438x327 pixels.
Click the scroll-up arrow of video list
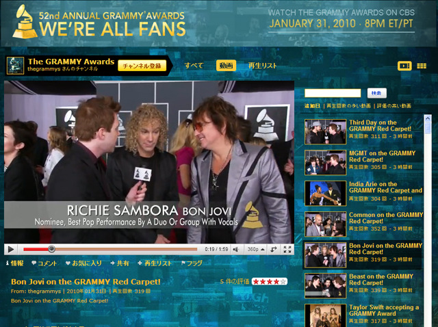(428, 118)
